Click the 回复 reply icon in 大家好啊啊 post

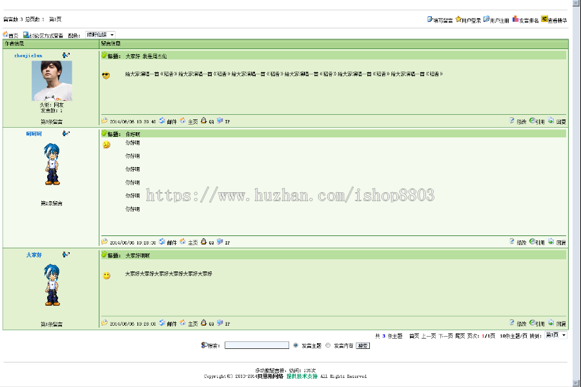pos(551,323)
